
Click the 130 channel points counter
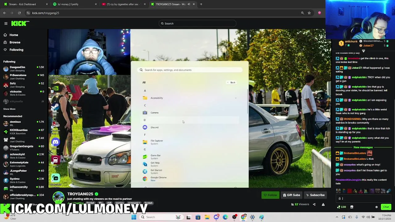click(x=341, y=207)
